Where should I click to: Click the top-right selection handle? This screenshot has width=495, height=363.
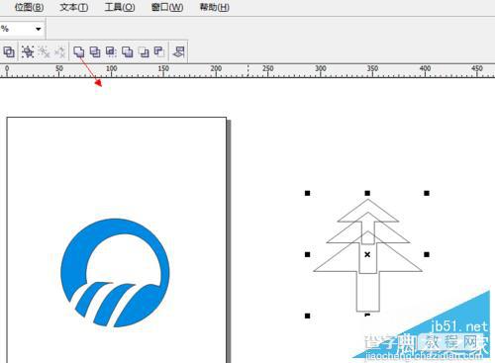(x=427, y=193)
